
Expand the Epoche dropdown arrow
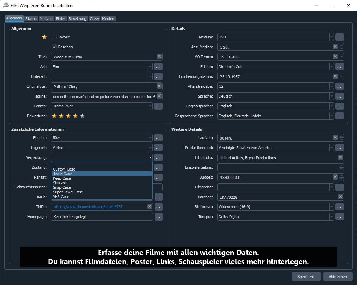150,138
